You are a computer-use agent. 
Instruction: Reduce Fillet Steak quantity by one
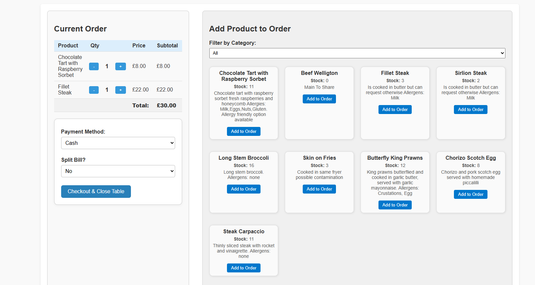94,90
